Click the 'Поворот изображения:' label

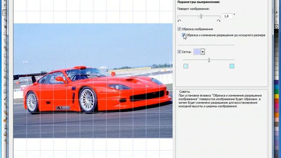(x=193, y=9)
